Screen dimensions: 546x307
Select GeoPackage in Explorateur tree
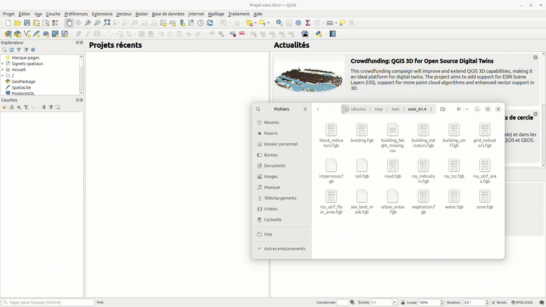tap(23, 81)
